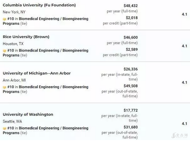Image resolution: width=190 pixels, height=141 pixels.
Task: Click the badge icon beside Columbia's #10 ranking
Action: (5, 19)
